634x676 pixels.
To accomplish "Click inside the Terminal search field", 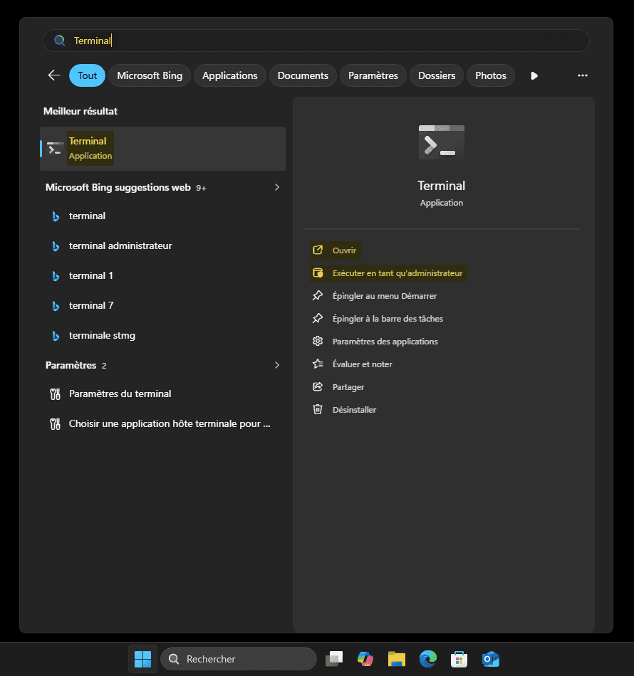I will tap(316, 41).
